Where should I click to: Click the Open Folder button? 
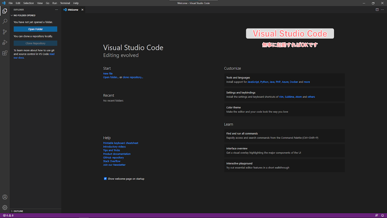(x=35, y=29)
